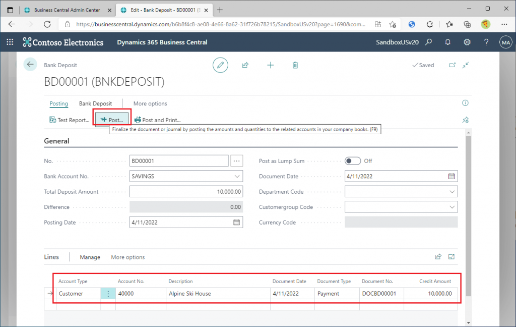The width and height of the screenshot is (516, 327).
Task: Select the line's Document Date cell 4/11/2022
Action: [293, 293]
